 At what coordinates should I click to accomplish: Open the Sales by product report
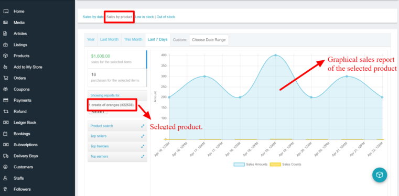120,17
